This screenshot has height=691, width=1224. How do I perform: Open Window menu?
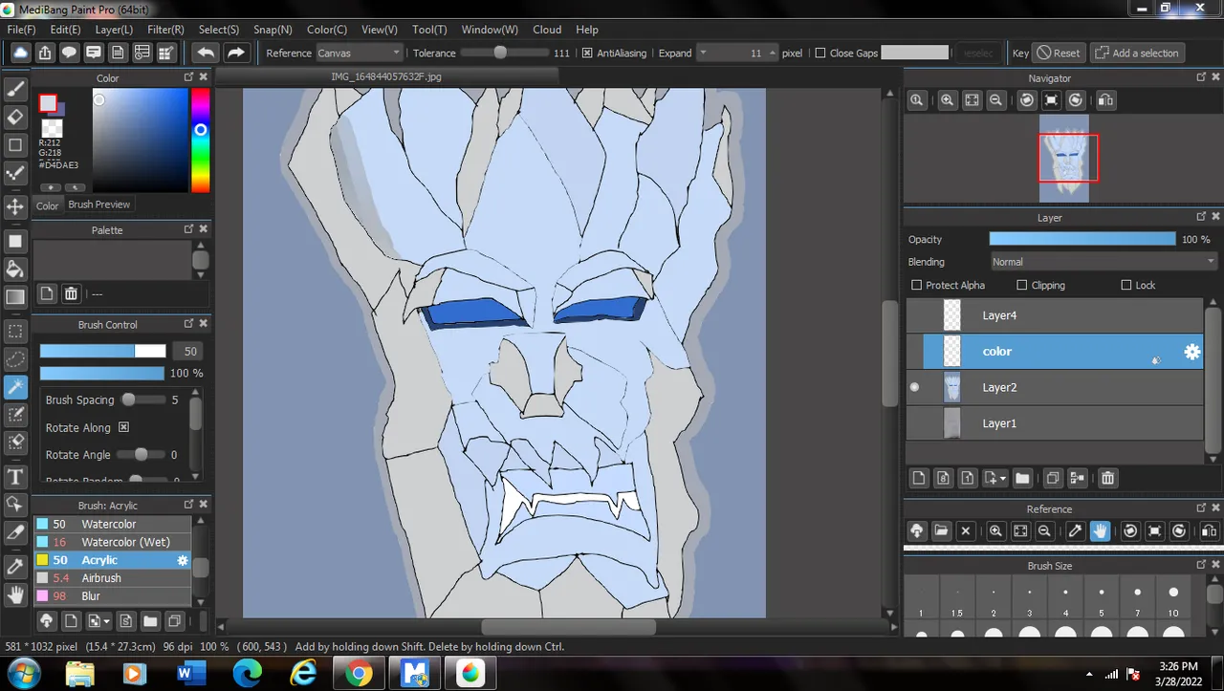coord(490,30)
